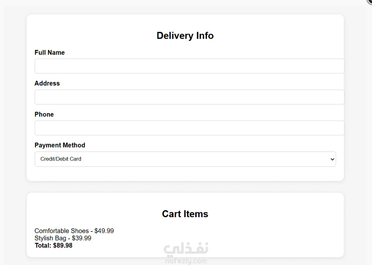This screenshot has width=372, height=265.
Task: Click the Stylish Bag cart item name
Action: pyautogui.click(x=50, y=238)
